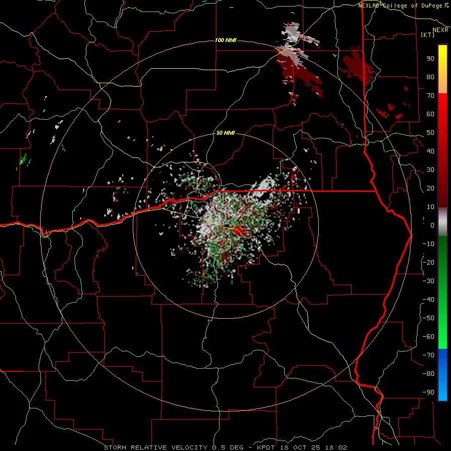Click the -30 scale value
Screen dimensions: 451x451
click(x=428, y=281)
